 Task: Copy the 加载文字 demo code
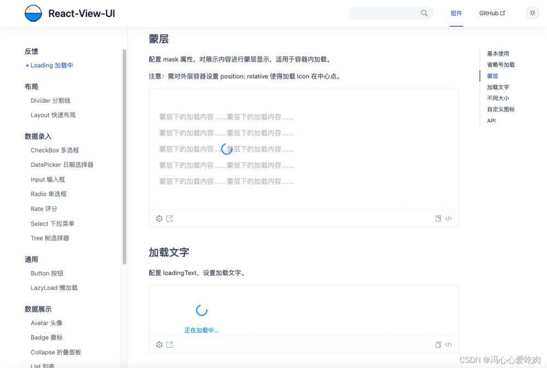[438, 344]
